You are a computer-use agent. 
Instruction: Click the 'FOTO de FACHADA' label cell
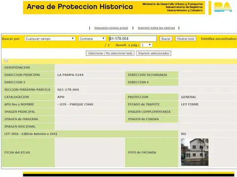pos(152,152)
